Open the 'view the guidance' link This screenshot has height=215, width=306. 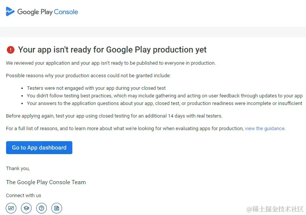click(x=265, y=129)
